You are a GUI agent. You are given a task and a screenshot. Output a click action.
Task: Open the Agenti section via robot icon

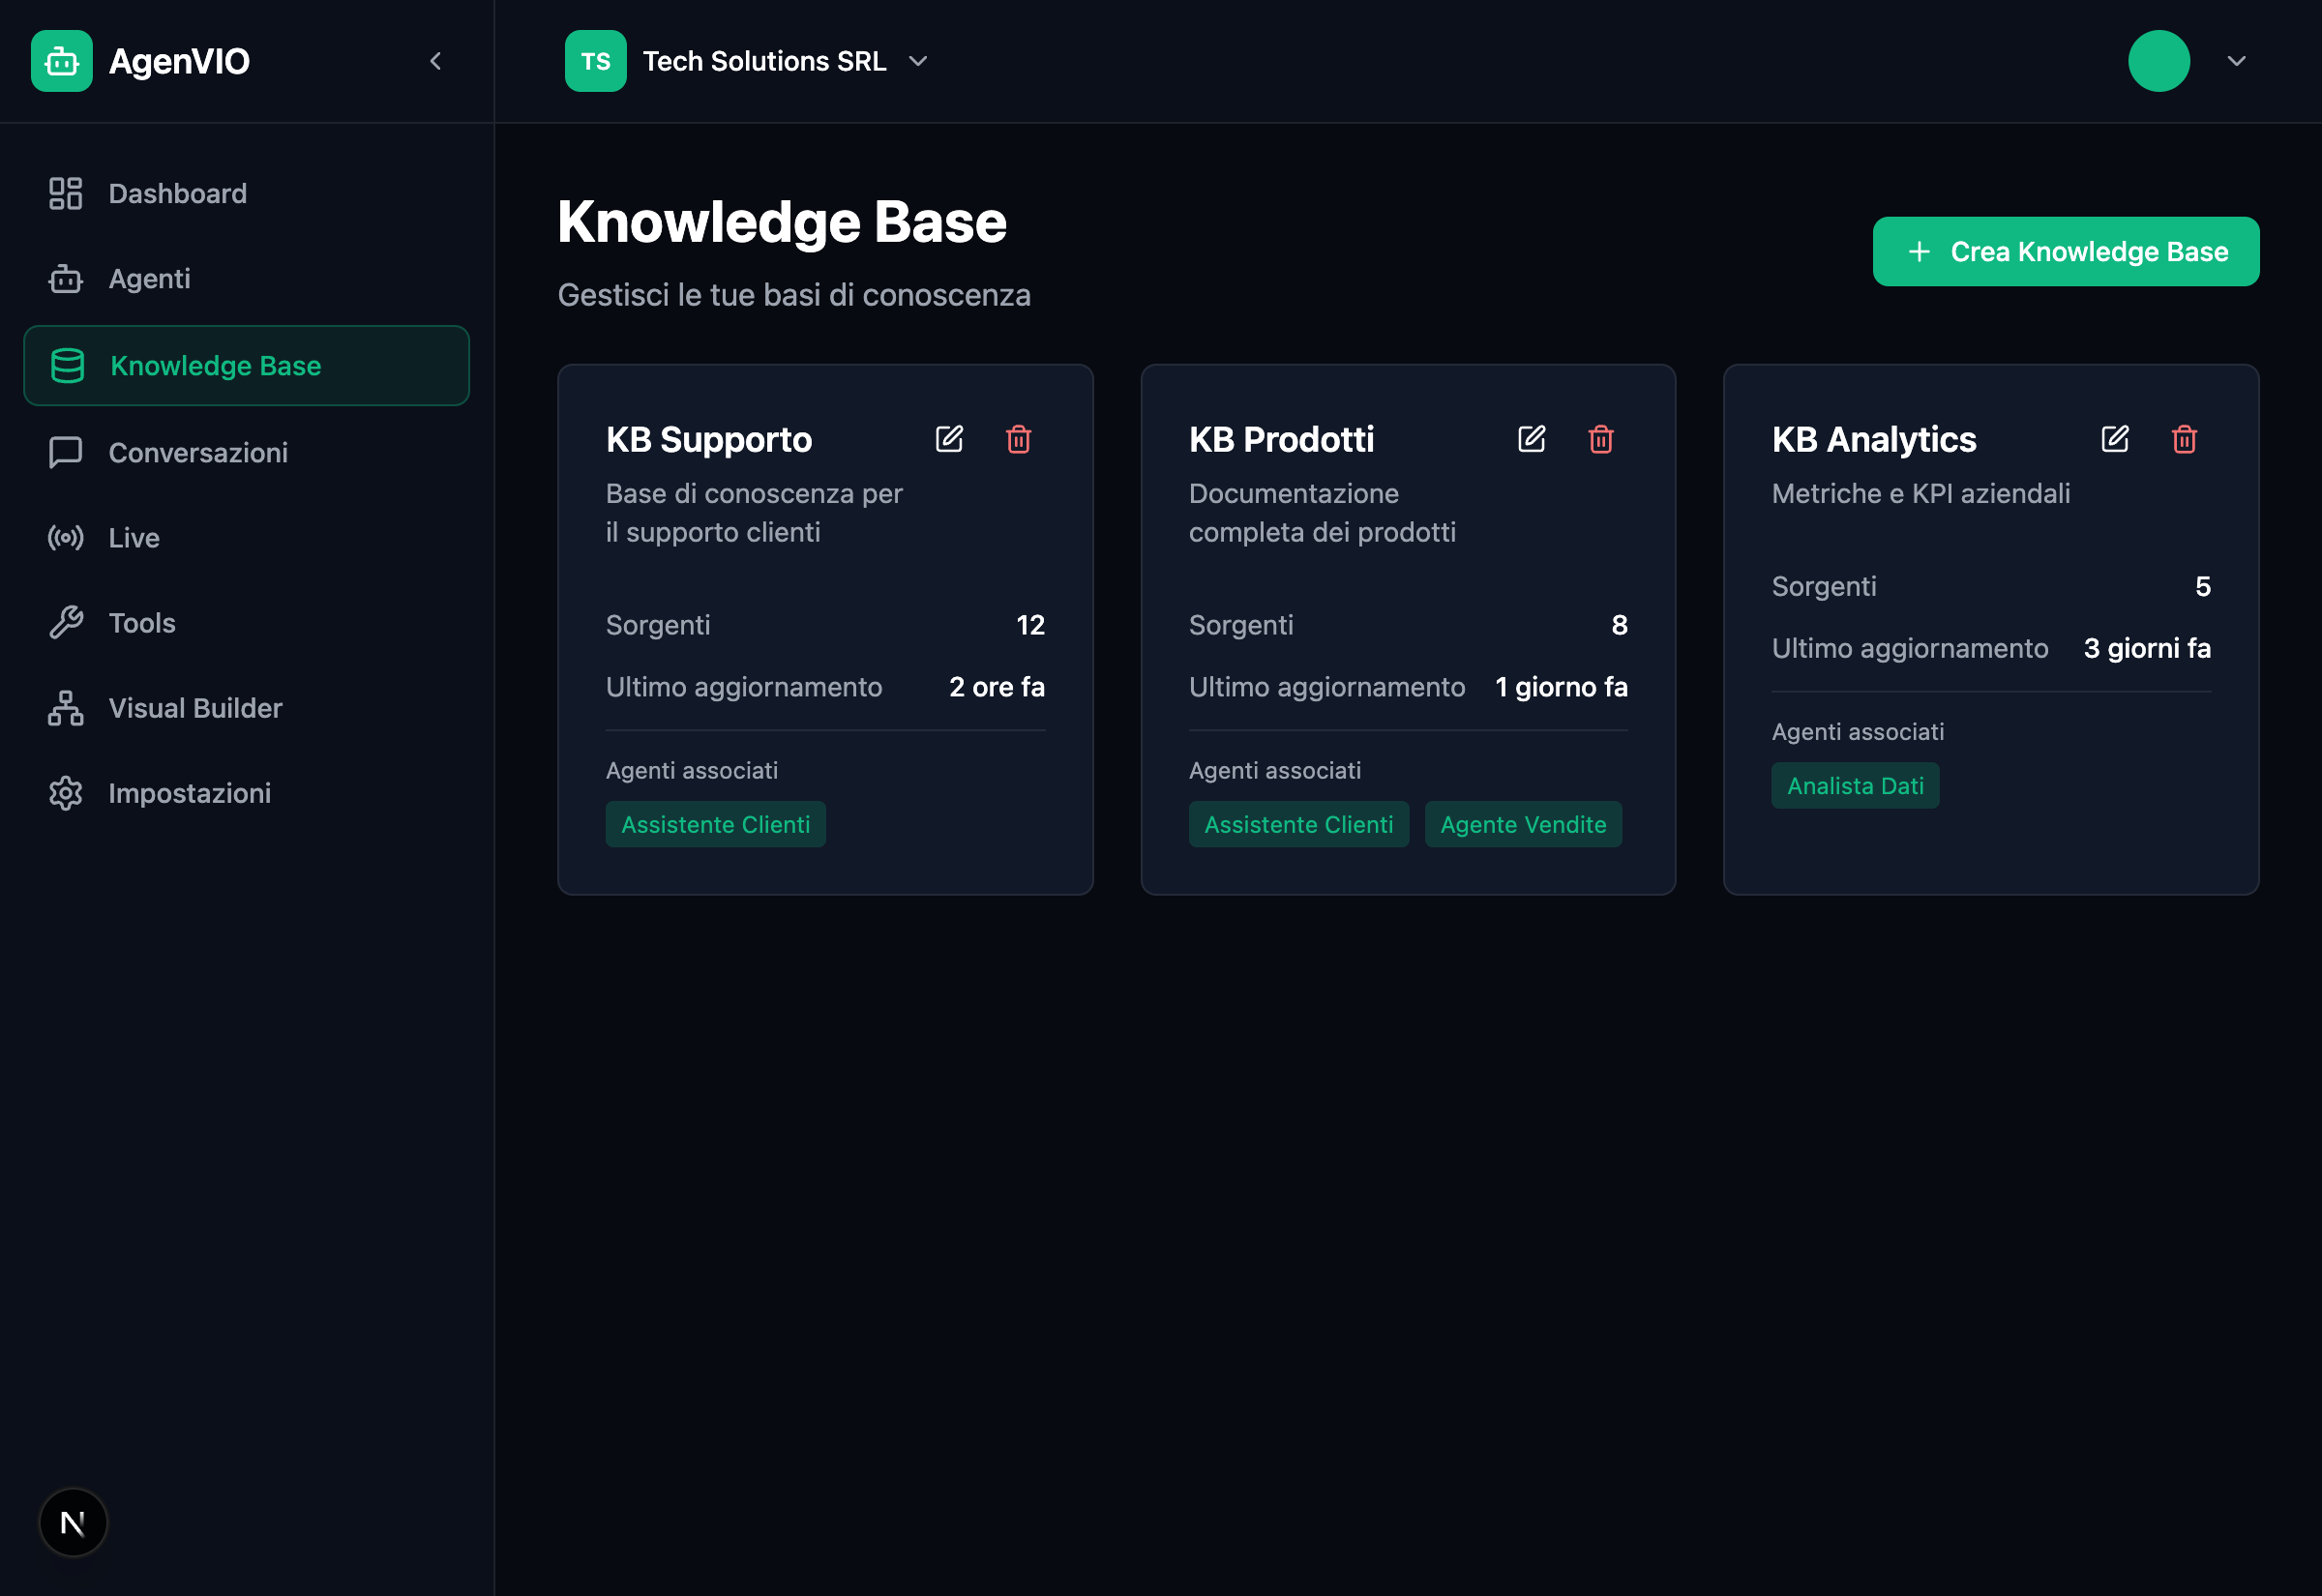tap(65, 279)
